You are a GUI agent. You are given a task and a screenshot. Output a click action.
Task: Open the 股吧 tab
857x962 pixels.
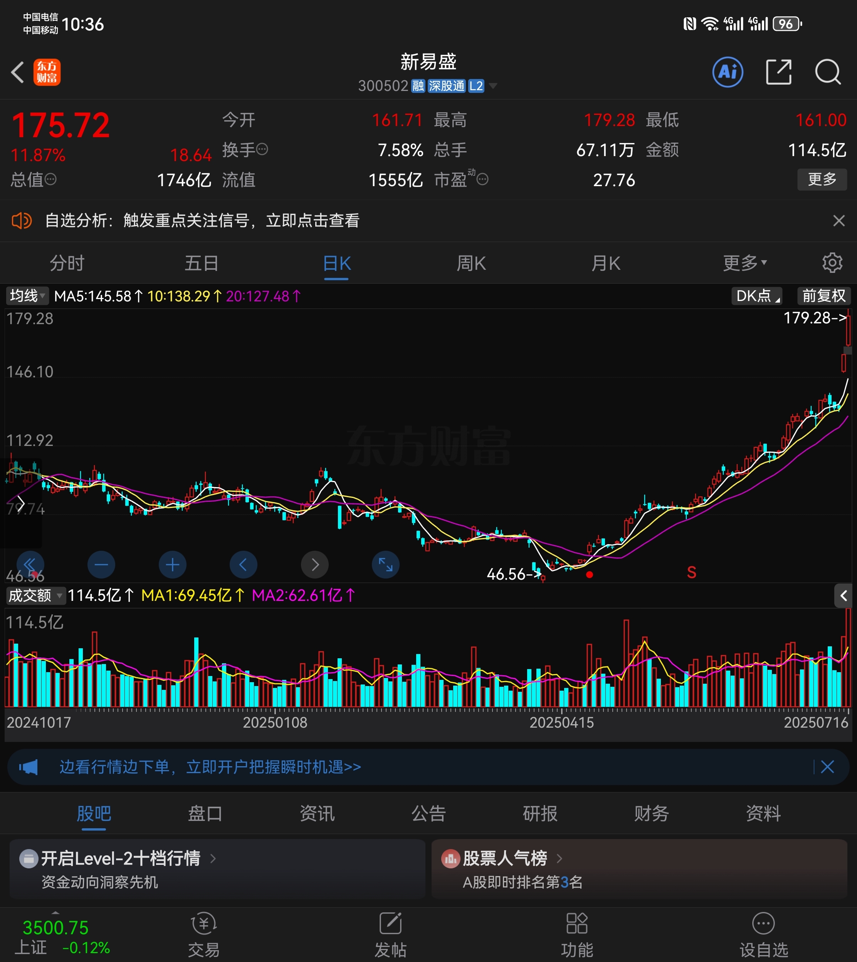tap(94, 814)
